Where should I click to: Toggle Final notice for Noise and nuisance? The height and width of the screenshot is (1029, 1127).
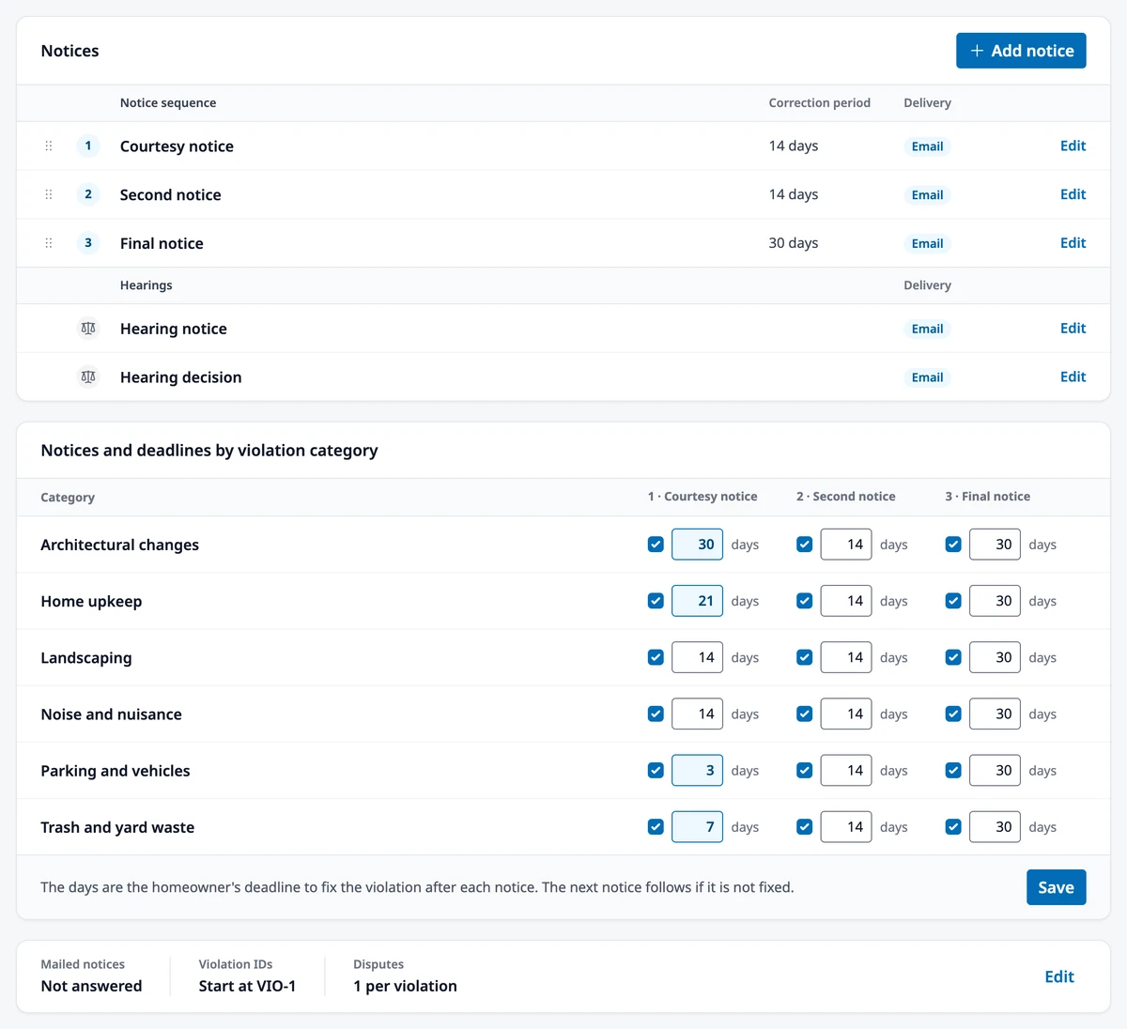point(953,714)
